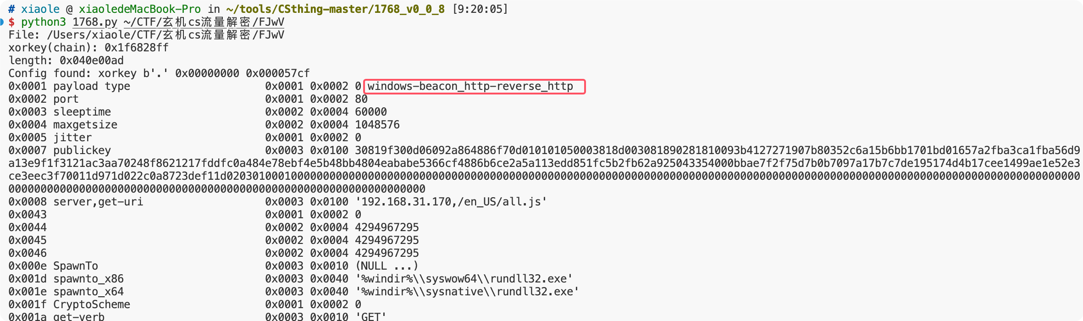
Task: Click the spawnto_x64 sysnative rundll32.exe path
Action: (x=467, y=292)
